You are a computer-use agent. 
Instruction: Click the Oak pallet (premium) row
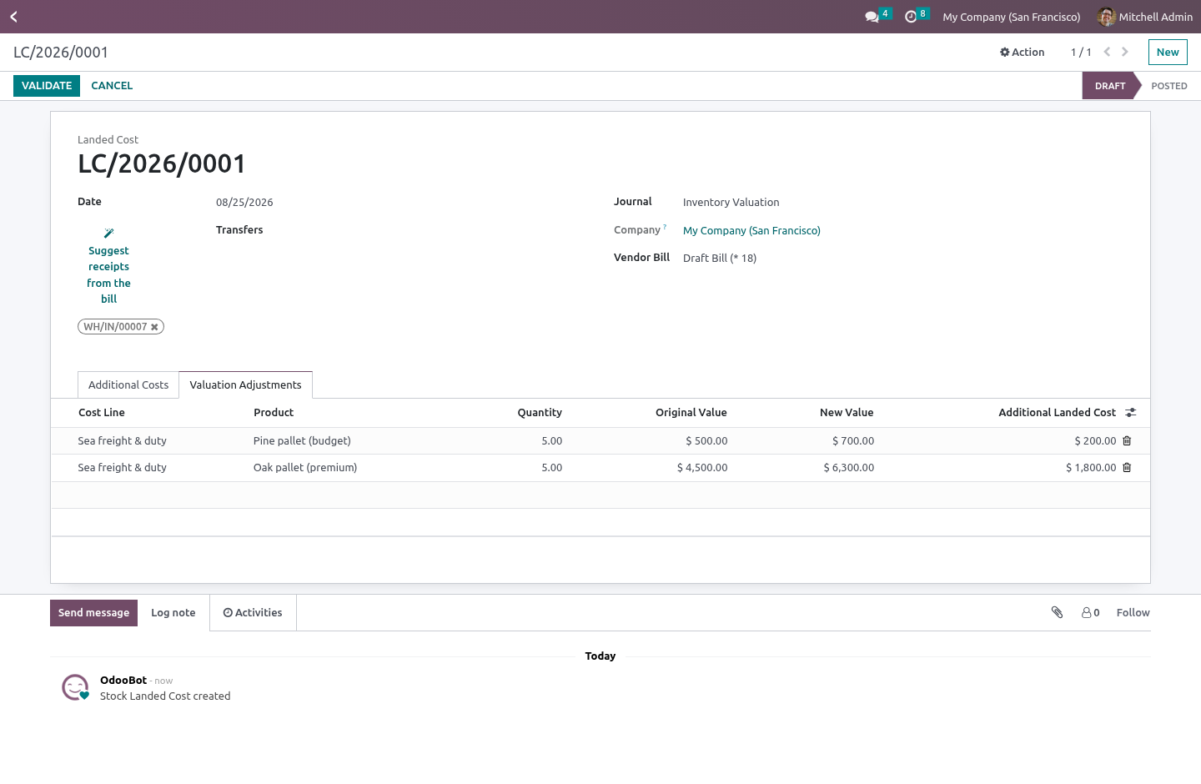click(600, 468)
